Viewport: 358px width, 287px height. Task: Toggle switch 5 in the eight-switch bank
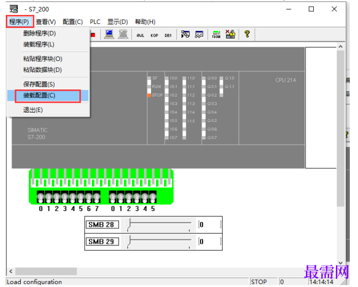click(x=80, y=197)
